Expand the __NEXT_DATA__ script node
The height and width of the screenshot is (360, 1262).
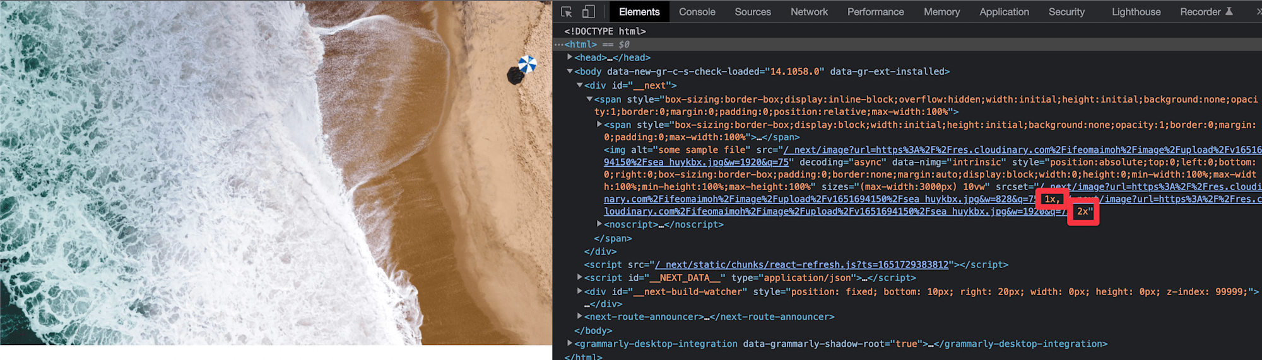tap(579, 277)
